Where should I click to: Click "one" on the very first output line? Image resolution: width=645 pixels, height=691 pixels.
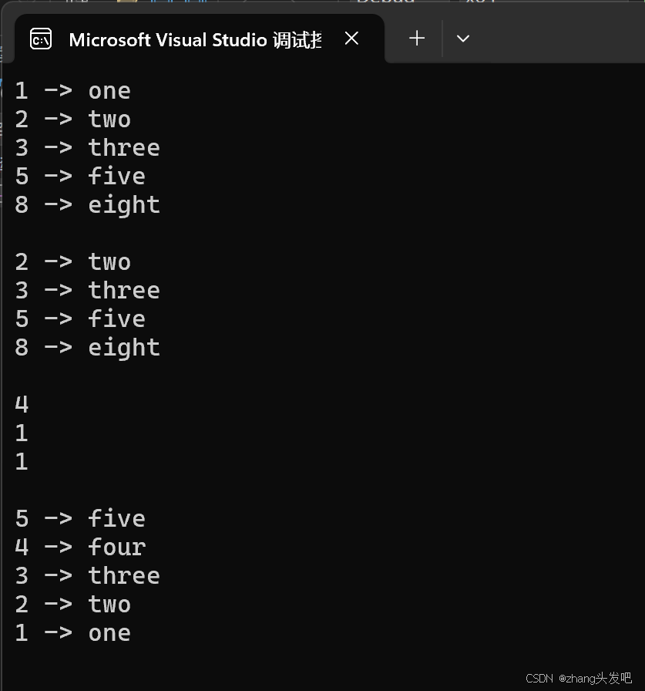click(109, 91)
